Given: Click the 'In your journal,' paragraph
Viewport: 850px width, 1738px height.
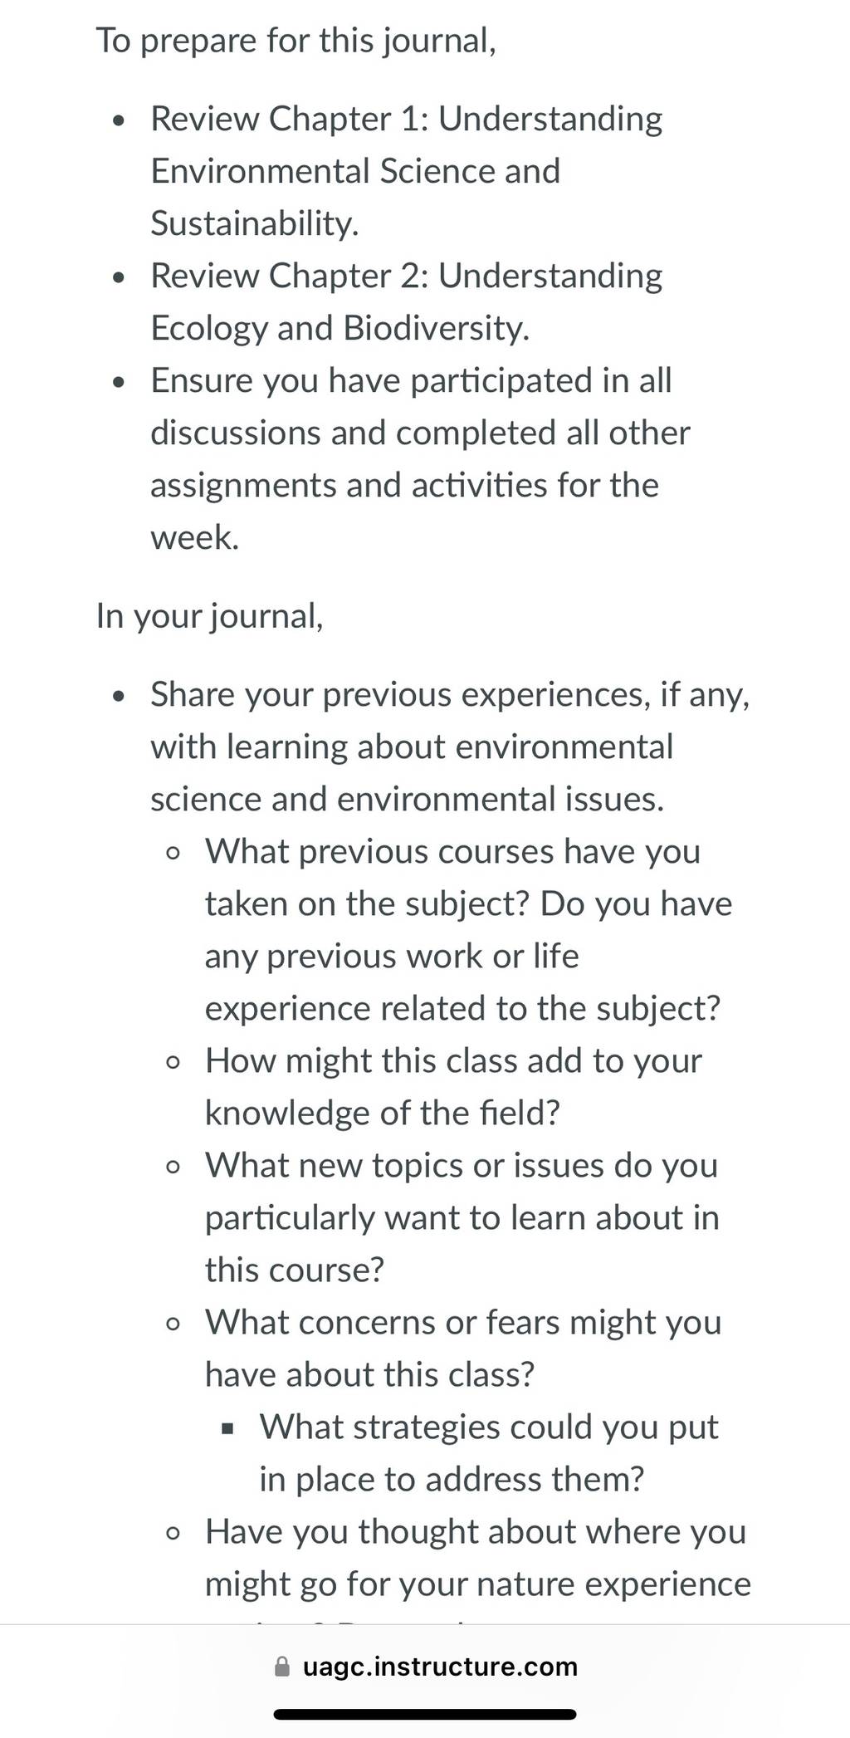Looking at the screenshot, I should (210, 616).
